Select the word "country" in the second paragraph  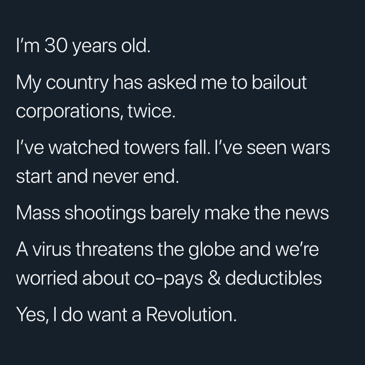click(77, 83)
